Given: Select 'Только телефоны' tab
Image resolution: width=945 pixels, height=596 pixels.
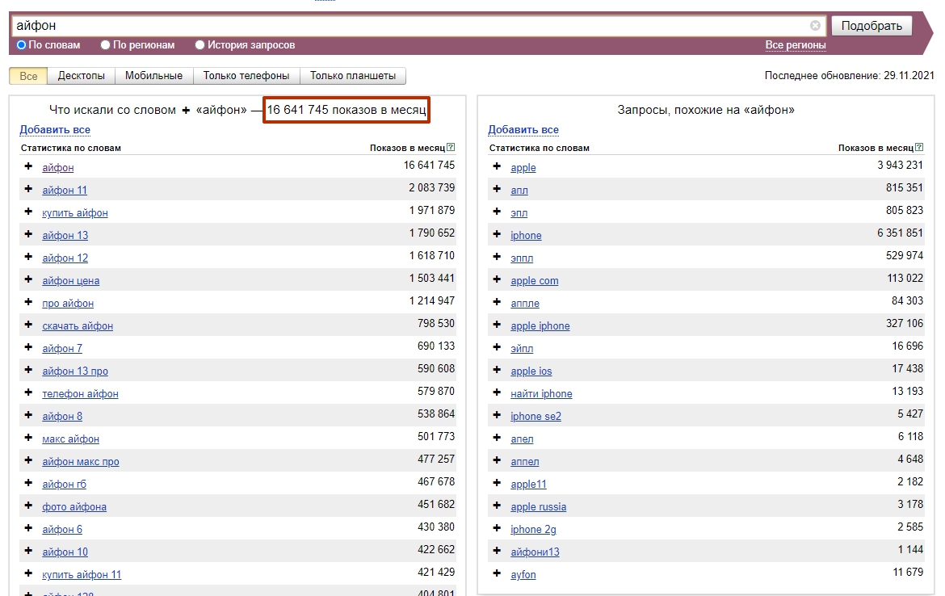Looking at the screenshot, I should point(246,76).
